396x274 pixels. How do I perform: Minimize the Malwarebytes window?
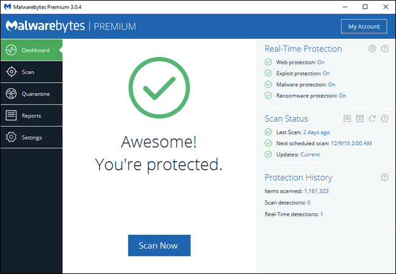[x=345, y=7]
